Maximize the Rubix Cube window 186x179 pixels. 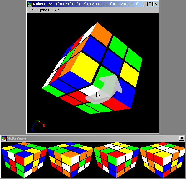point(150,4)
